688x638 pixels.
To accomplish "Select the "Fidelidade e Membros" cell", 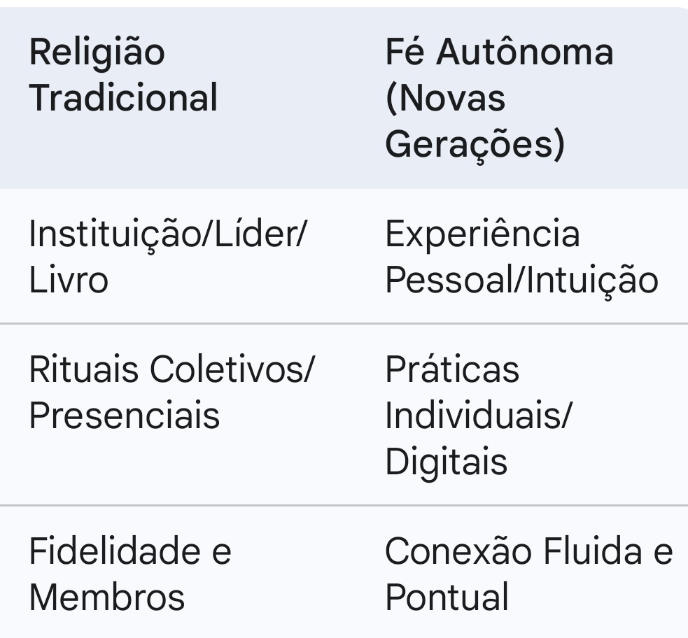I will point(130,574).
